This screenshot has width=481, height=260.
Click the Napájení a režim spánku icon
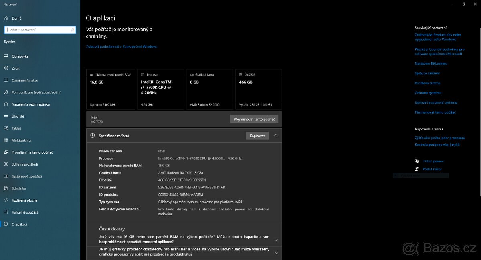[x=6, y=104]
